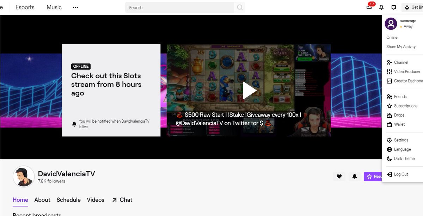
Task: Open the Whispers speech bubble icon
Action: (x=394, y=7)
